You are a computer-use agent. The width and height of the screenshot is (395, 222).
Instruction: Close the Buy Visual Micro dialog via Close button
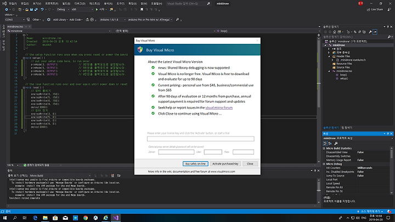pyautogui.click(x=250, y=163)
